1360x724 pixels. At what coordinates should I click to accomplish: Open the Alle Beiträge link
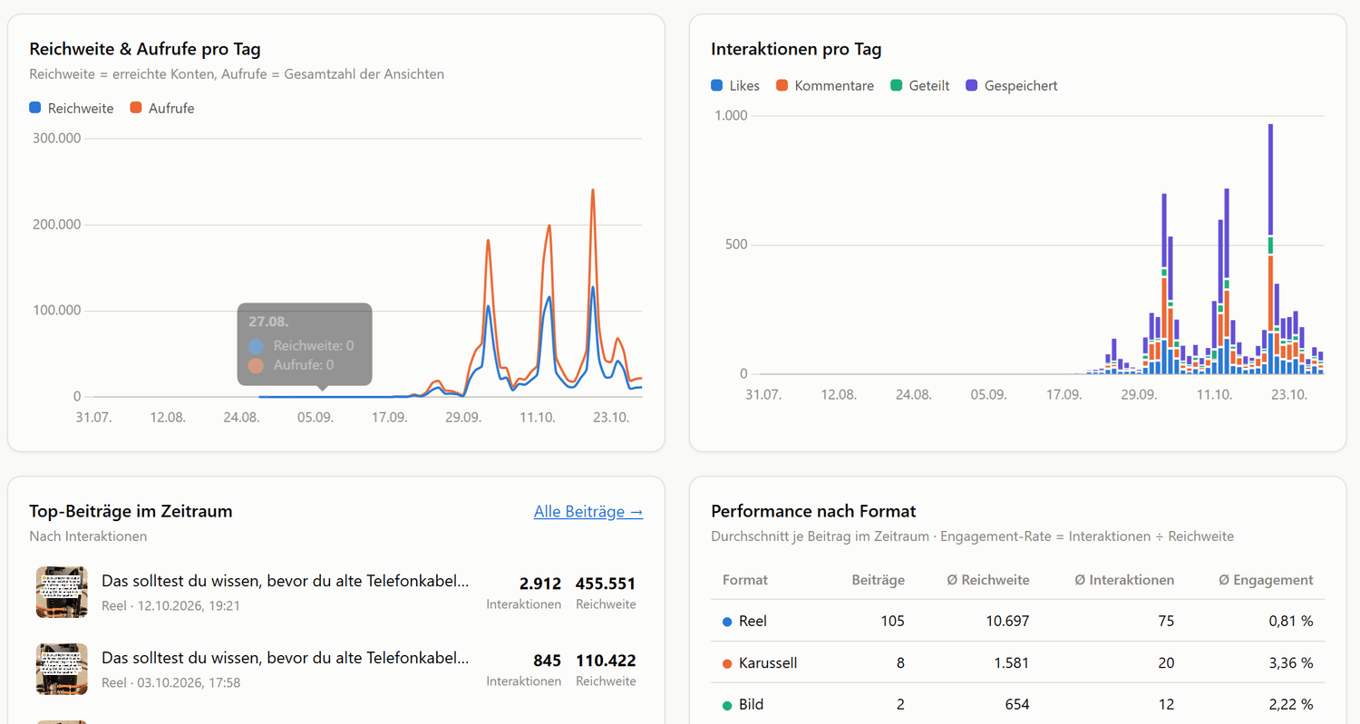(588, 512)
